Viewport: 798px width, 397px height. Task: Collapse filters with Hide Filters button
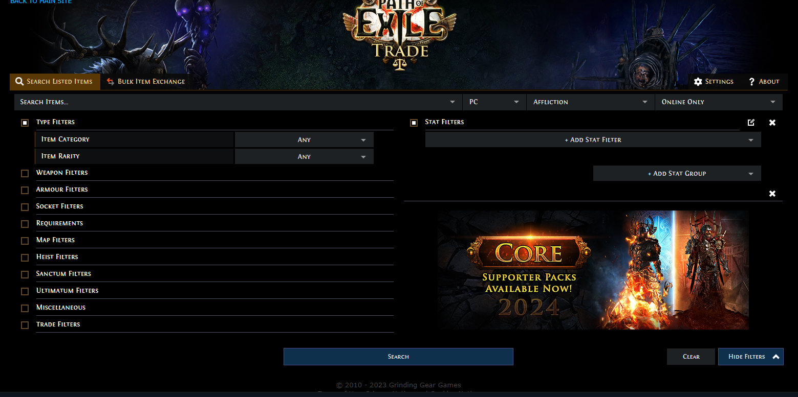(x=751, y=357)
